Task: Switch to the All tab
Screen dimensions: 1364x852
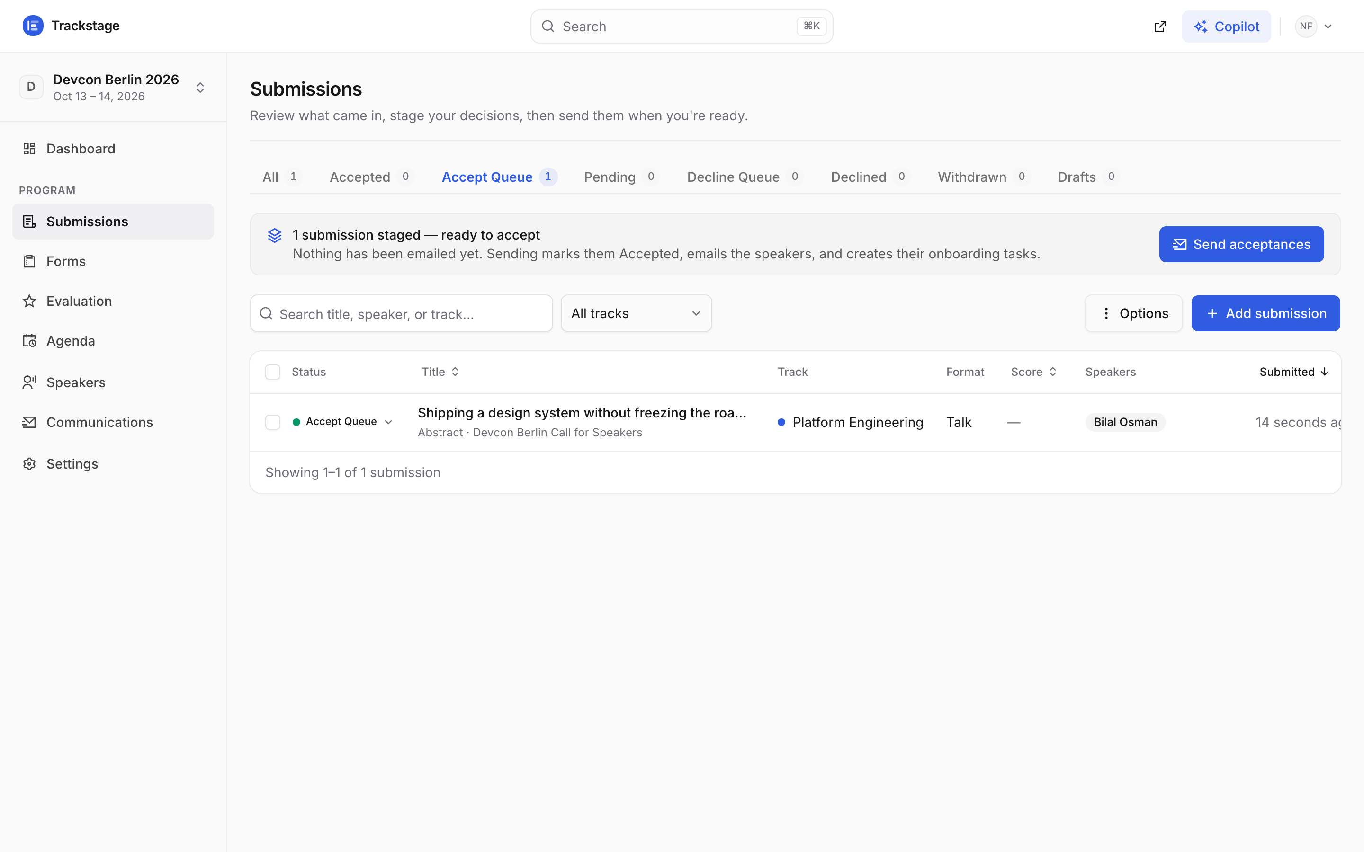Action: (x=281, y=177)
